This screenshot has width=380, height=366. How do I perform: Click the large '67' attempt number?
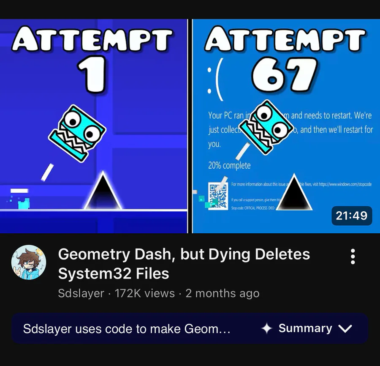[284, 74]
